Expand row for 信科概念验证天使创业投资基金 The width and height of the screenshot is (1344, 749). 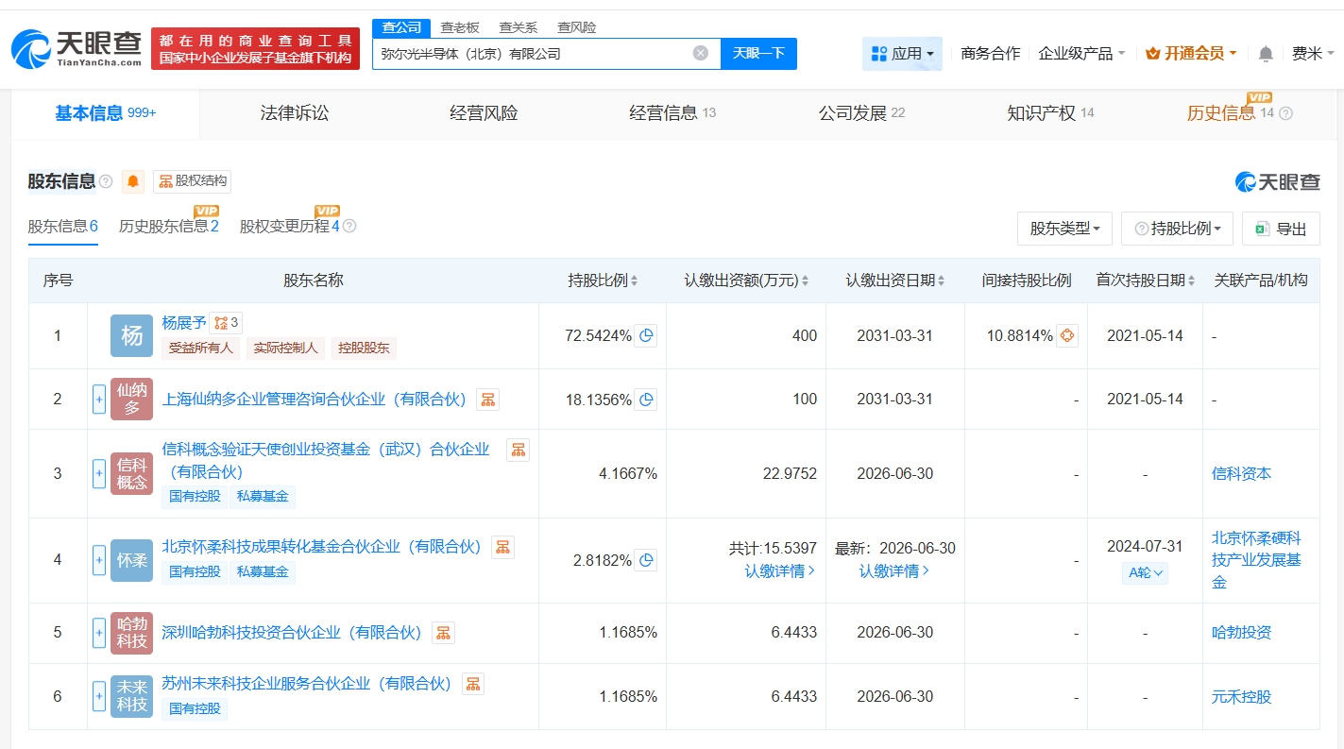(x=99, y=473)
